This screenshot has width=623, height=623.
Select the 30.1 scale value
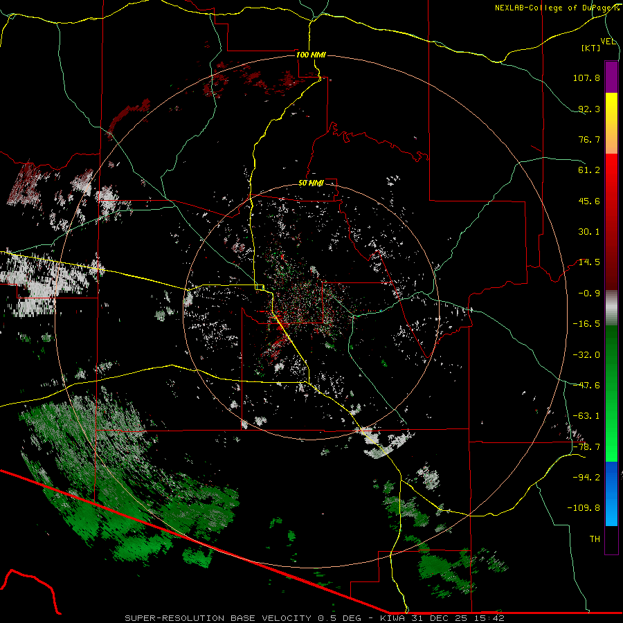[589, 232]
